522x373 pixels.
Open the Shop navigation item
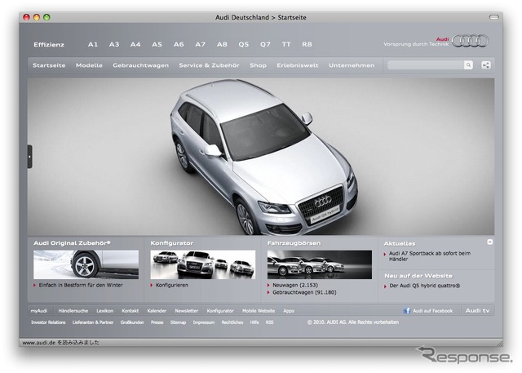[258, 65]
